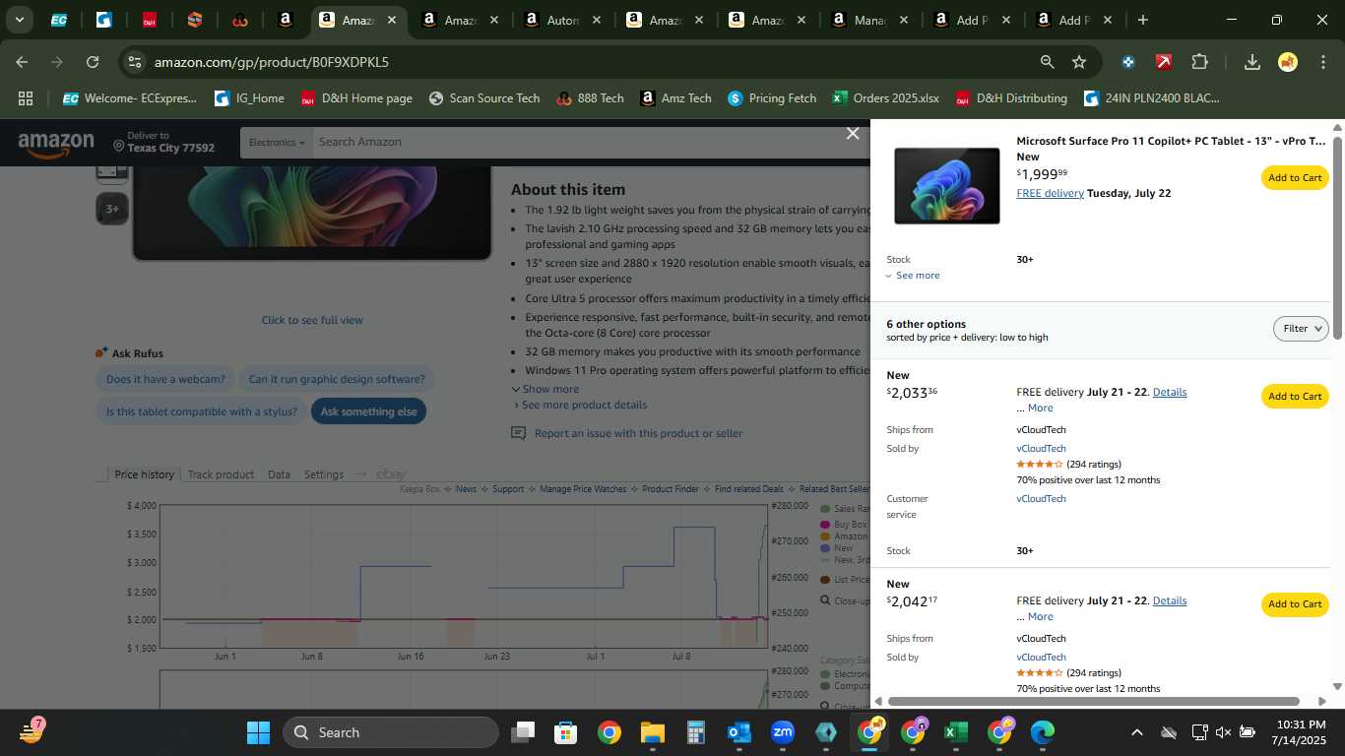
Task: Click the Keepa Close-up view magnifier icon
Action: pyautogui.click(x=825, y=600)
